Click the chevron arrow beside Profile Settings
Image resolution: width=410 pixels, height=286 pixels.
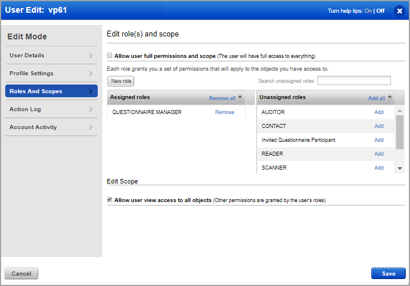tap(91, 74)
